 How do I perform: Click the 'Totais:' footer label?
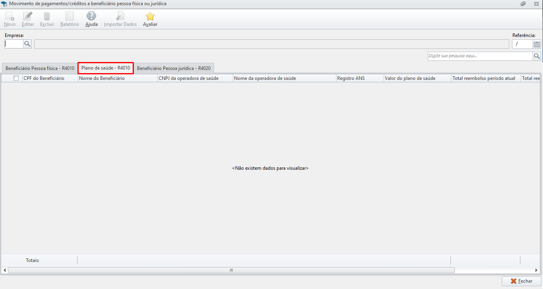(x=33, y=260)
